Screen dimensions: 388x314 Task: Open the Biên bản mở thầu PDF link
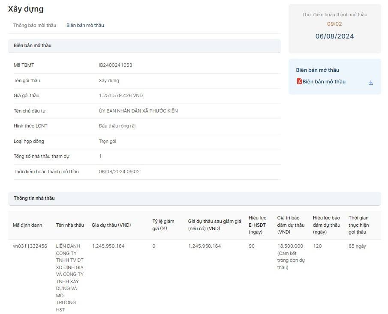324,82
